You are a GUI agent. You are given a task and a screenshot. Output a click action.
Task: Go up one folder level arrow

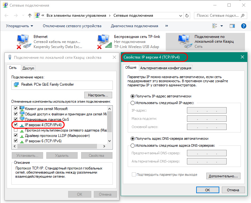(x=30, y=15)
